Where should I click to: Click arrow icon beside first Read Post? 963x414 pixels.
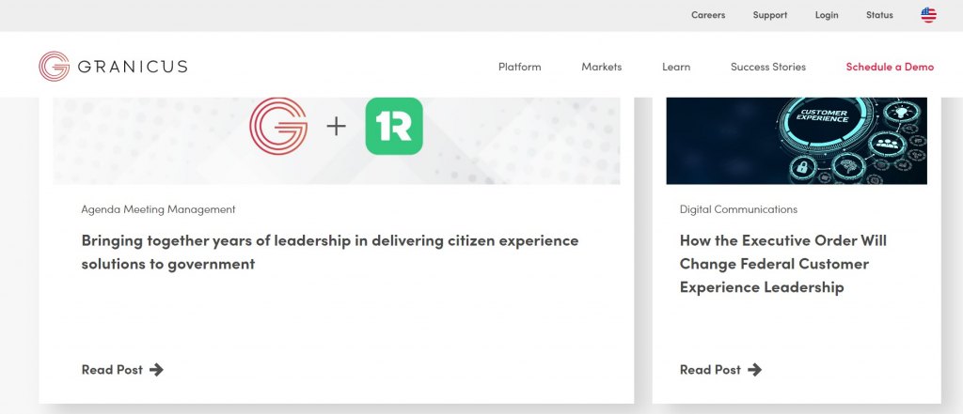156,370
